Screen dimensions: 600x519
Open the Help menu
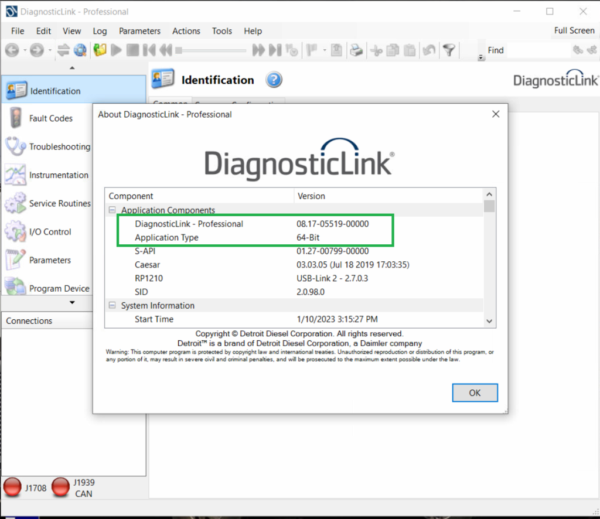pos(253,31)
